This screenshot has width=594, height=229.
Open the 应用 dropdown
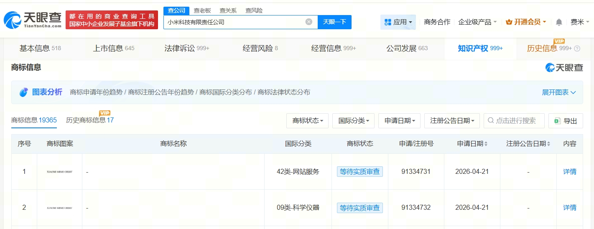point(398,22)
